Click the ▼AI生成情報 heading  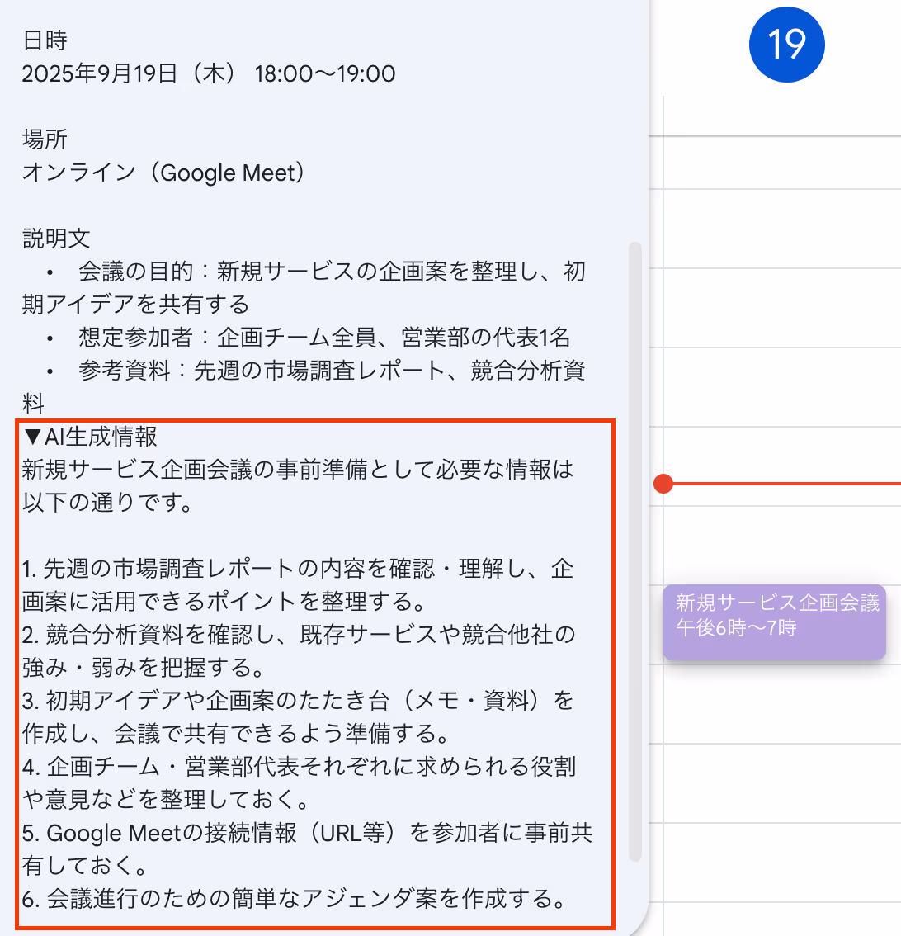tap(89, 437)
